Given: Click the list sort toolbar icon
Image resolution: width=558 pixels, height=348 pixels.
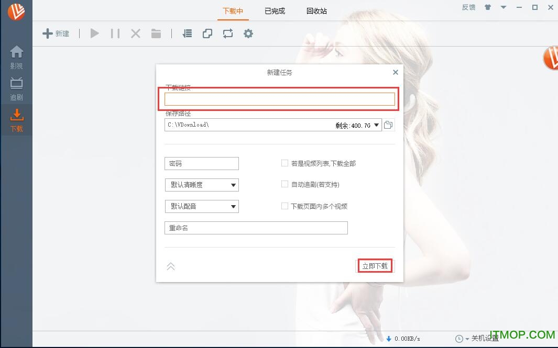Looking at the screenshot, I should 187,33.
